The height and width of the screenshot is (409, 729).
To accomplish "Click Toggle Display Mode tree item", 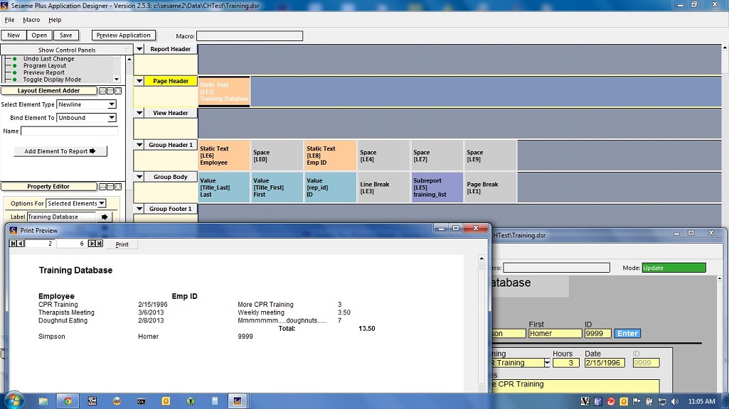I will pyautogui.click(x=52, y=80).
